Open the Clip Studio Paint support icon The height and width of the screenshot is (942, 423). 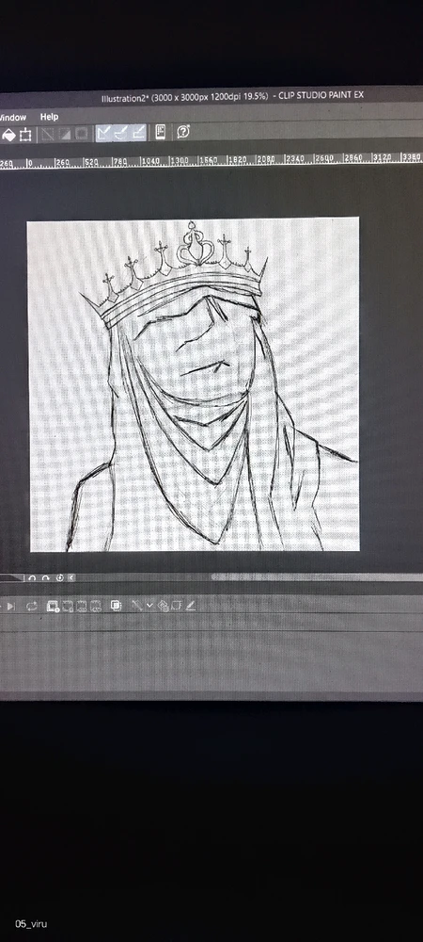(183, 132)
